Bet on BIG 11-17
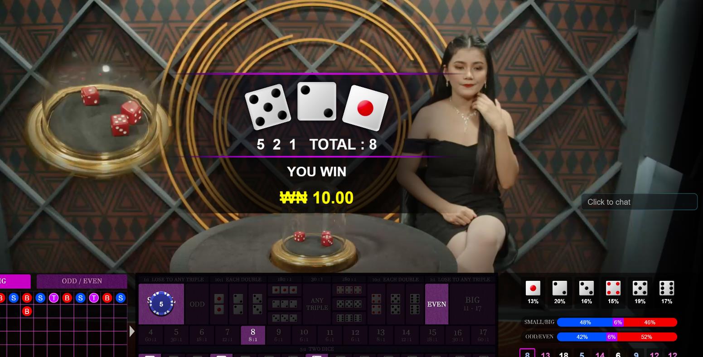Image resolution: width=703 pixels, height=357 pixels. 472,304
